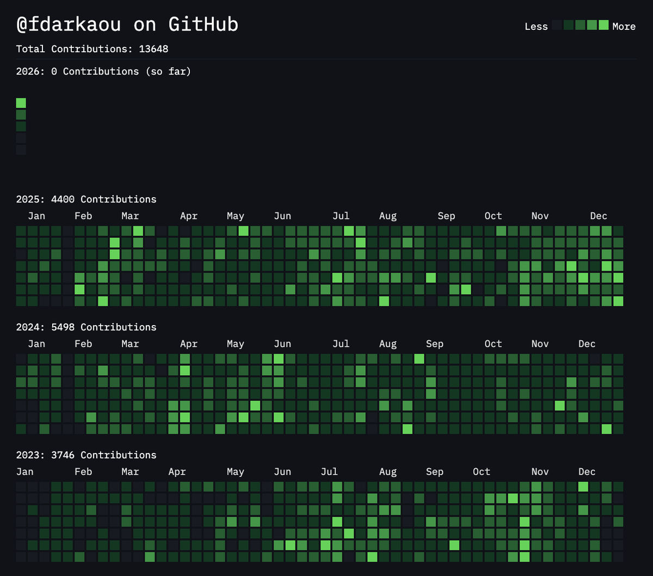Viewport: 653px width, 576px height.
Task: Click the 'Apr' label in the 2024 graph
Action: point(189,344)
